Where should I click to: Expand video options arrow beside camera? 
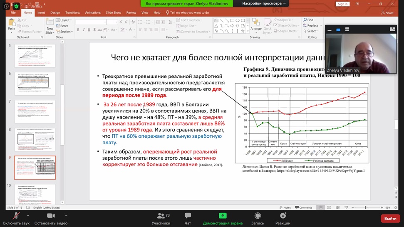tap(66, 215)
